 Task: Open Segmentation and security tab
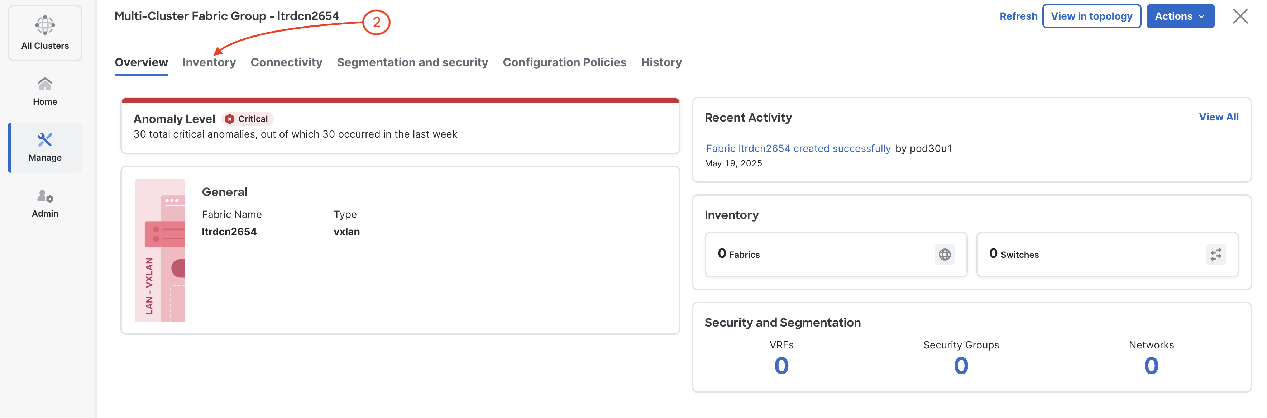coord(412,62)
